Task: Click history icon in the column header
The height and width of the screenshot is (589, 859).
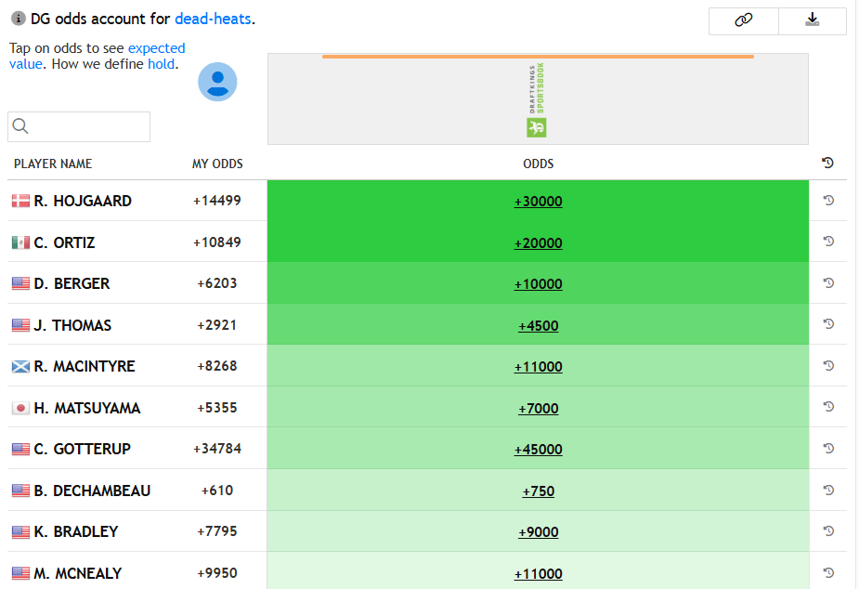Action: pos(828,164)
